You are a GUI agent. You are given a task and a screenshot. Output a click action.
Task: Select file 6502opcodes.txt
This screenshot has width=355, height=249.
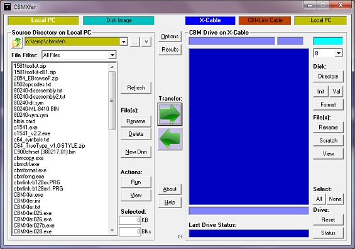click(33, 84)
